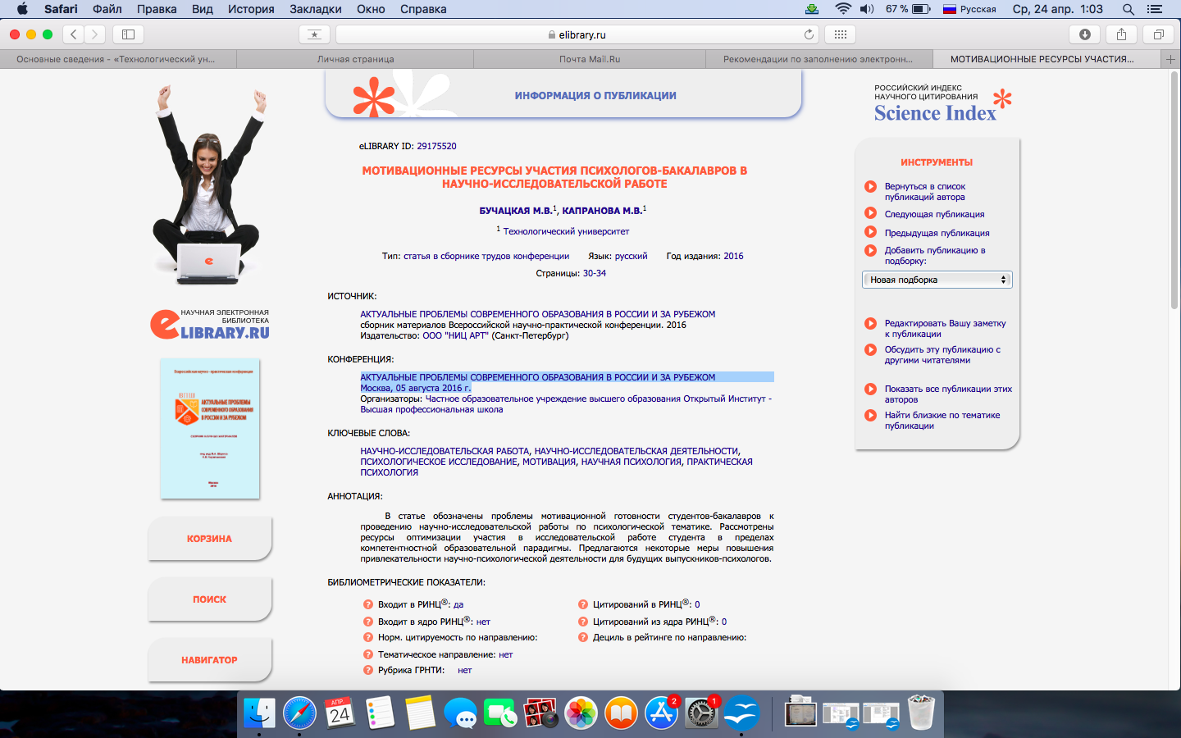1181x738 pixels.
Task: Click the Science Index logo
Action: click(x=943, y=103)
